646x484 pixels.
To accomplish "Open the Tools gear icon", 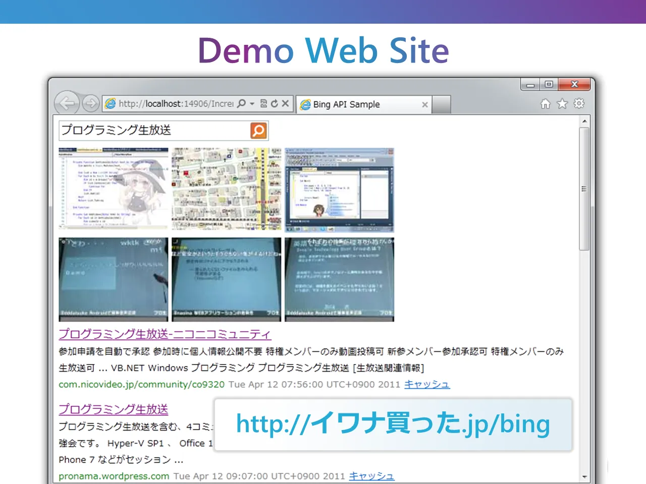I will 579,103.
